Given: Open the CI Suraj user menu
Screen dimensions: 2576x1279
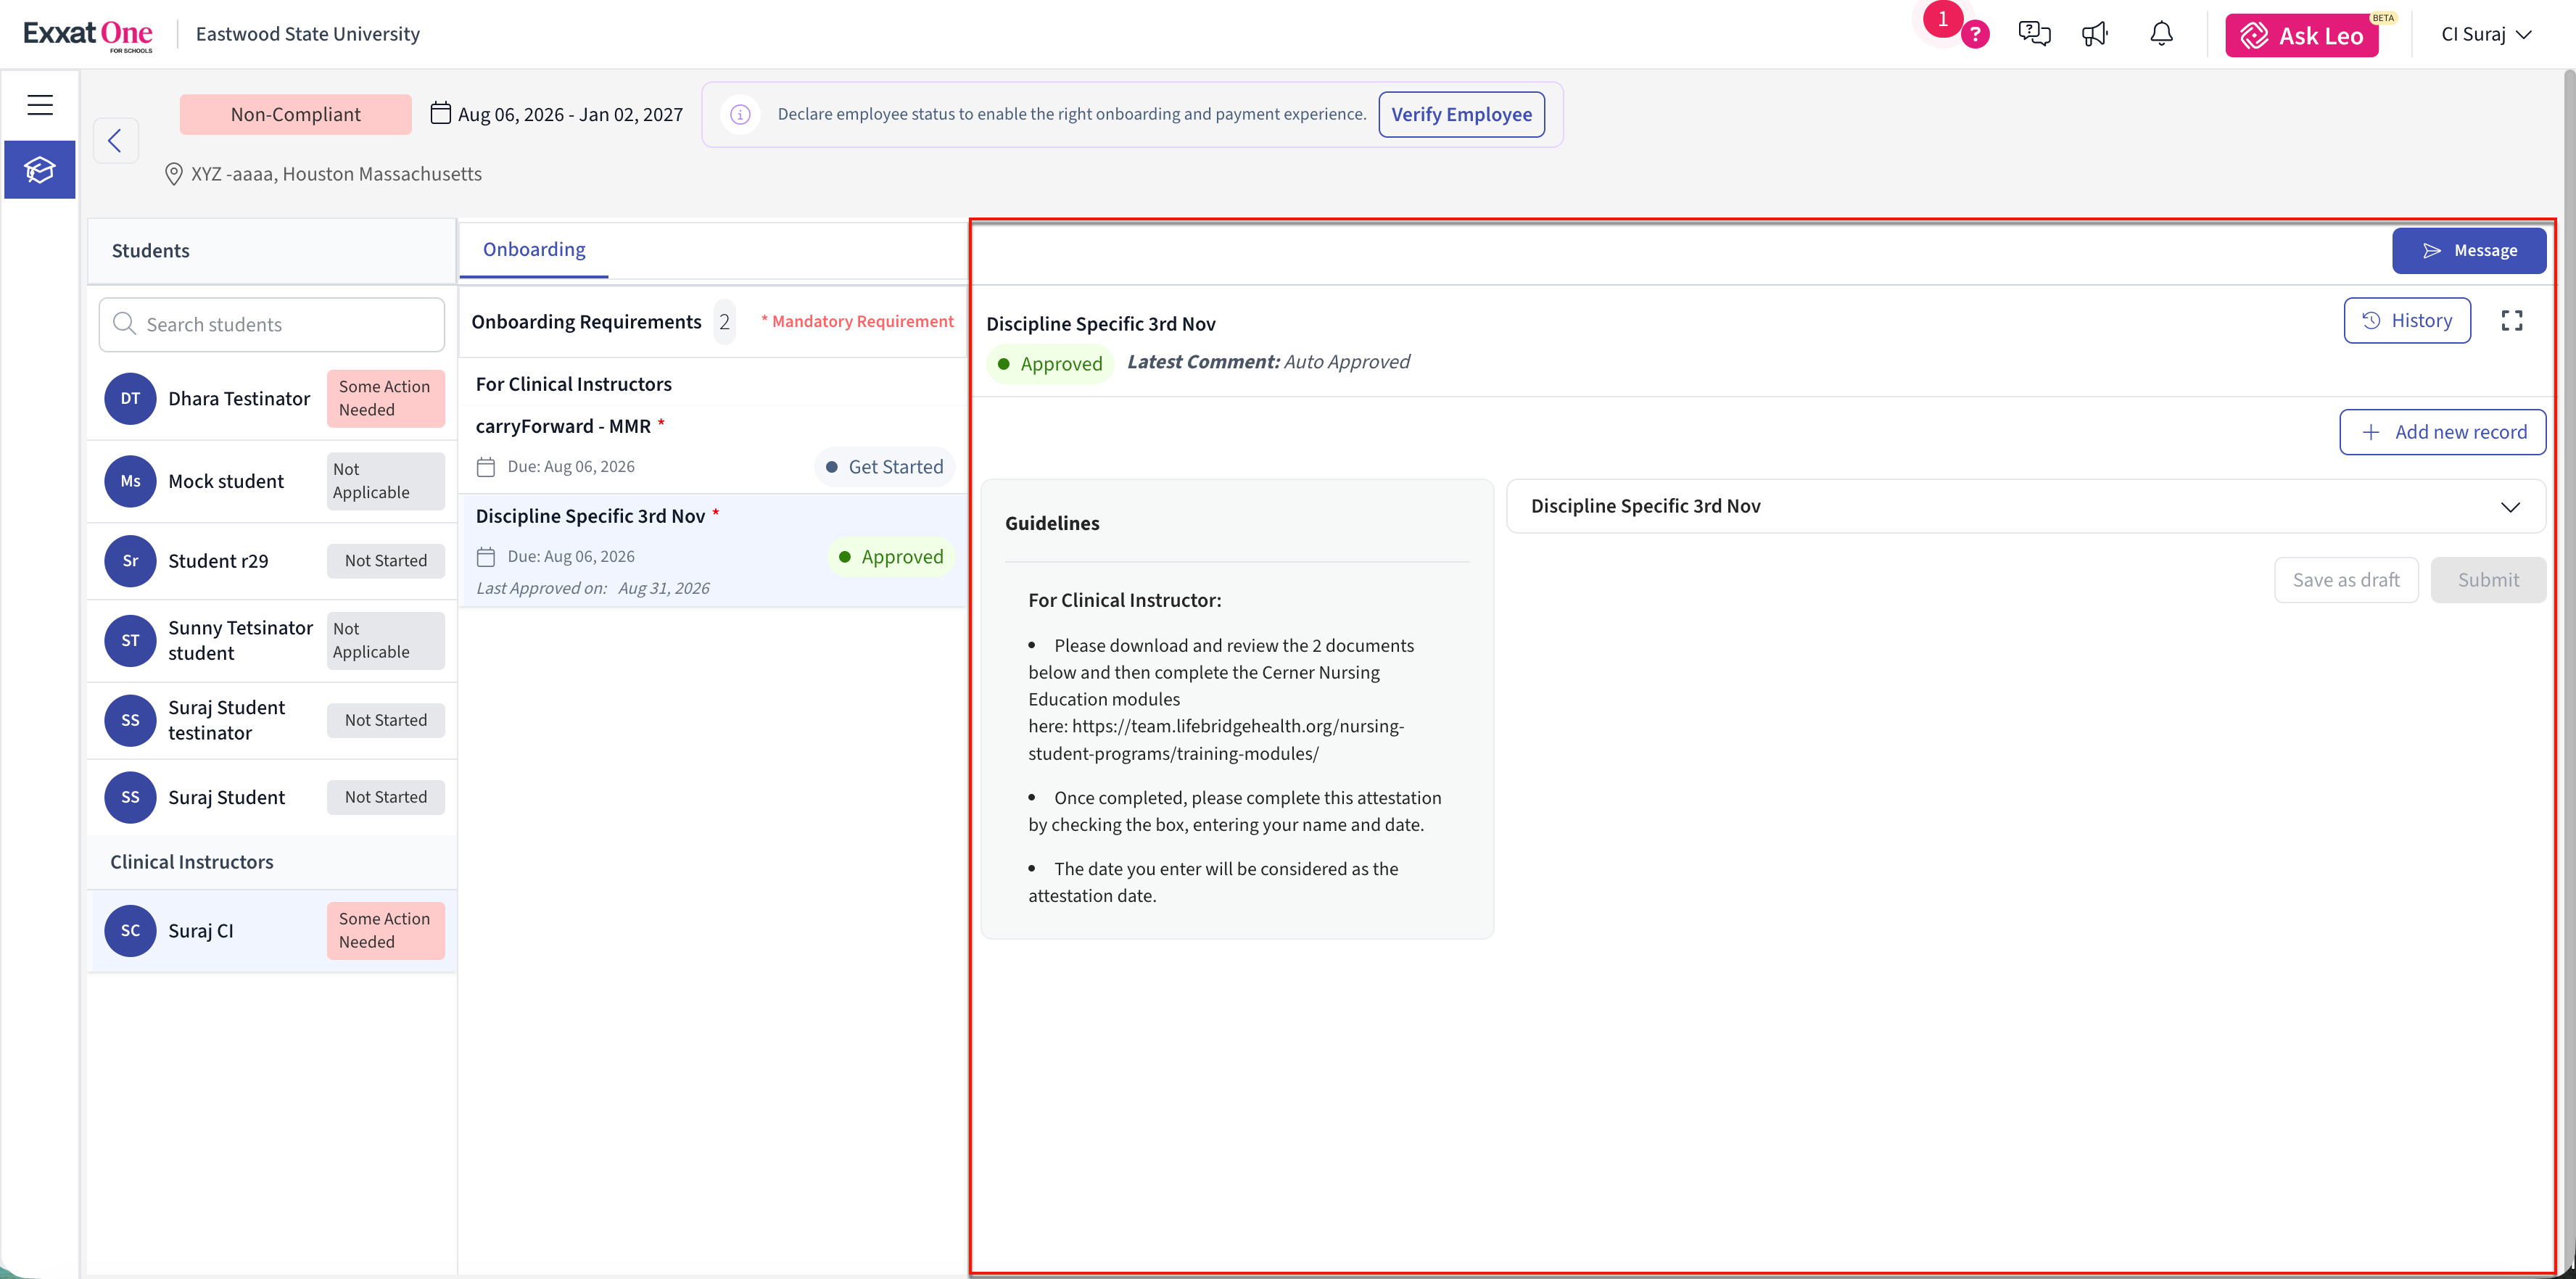Looking at the screenshot, I should point(2486,34).
